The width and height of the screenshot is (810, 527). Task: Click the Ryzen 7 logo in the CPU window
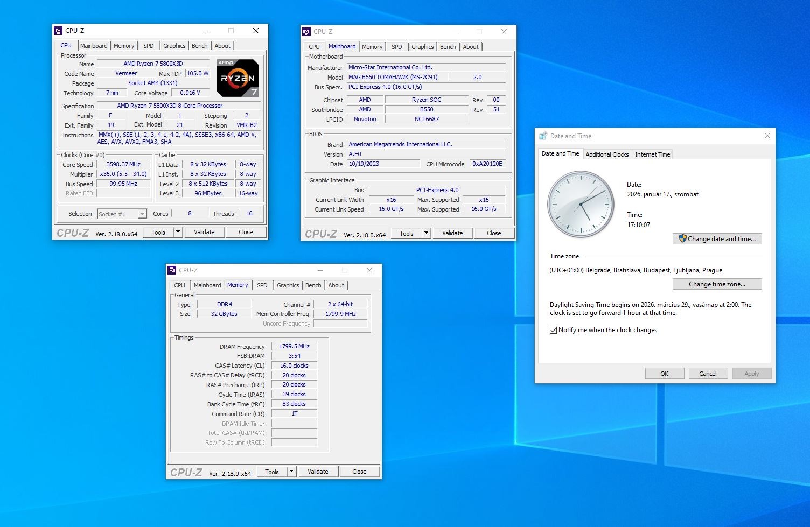tap(238, 78)
